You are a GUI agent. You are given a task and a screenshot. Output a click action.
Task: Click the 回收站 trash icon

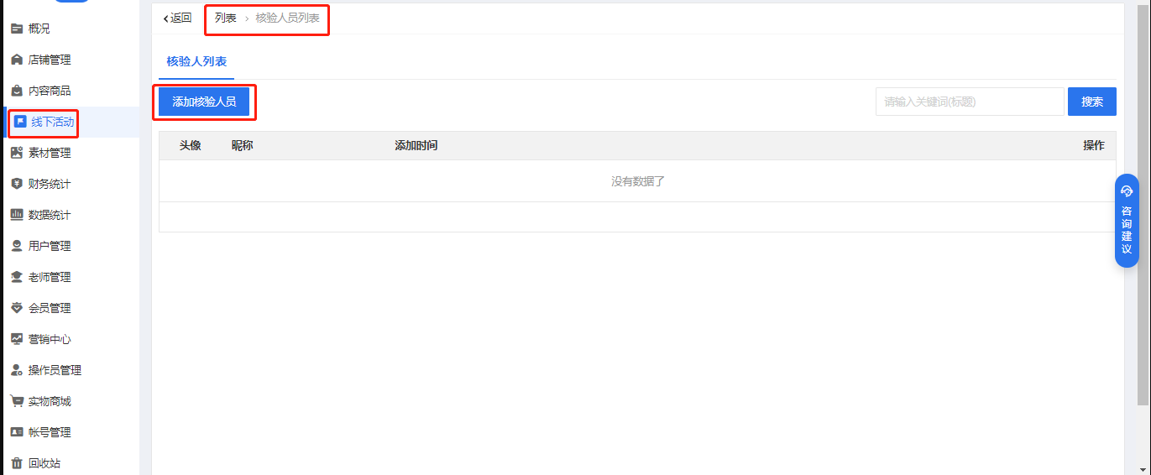[x=17, y=463]
